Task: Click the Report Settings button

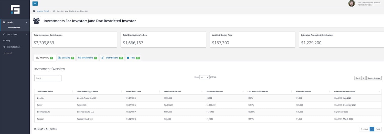Action: tap(374, 78)
